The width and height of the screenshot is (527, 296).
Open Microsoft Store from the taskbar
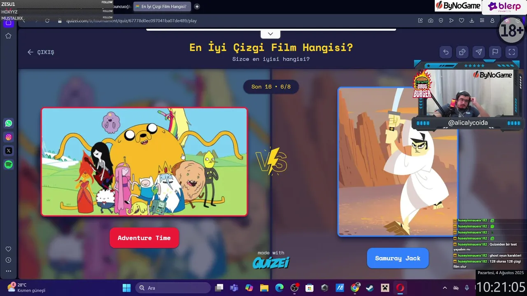(310, 288)
